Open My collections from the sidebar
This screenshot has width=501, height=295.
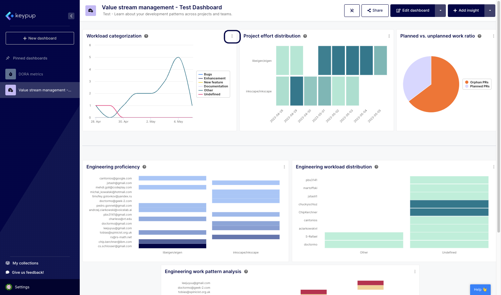(x=25, y=263)
